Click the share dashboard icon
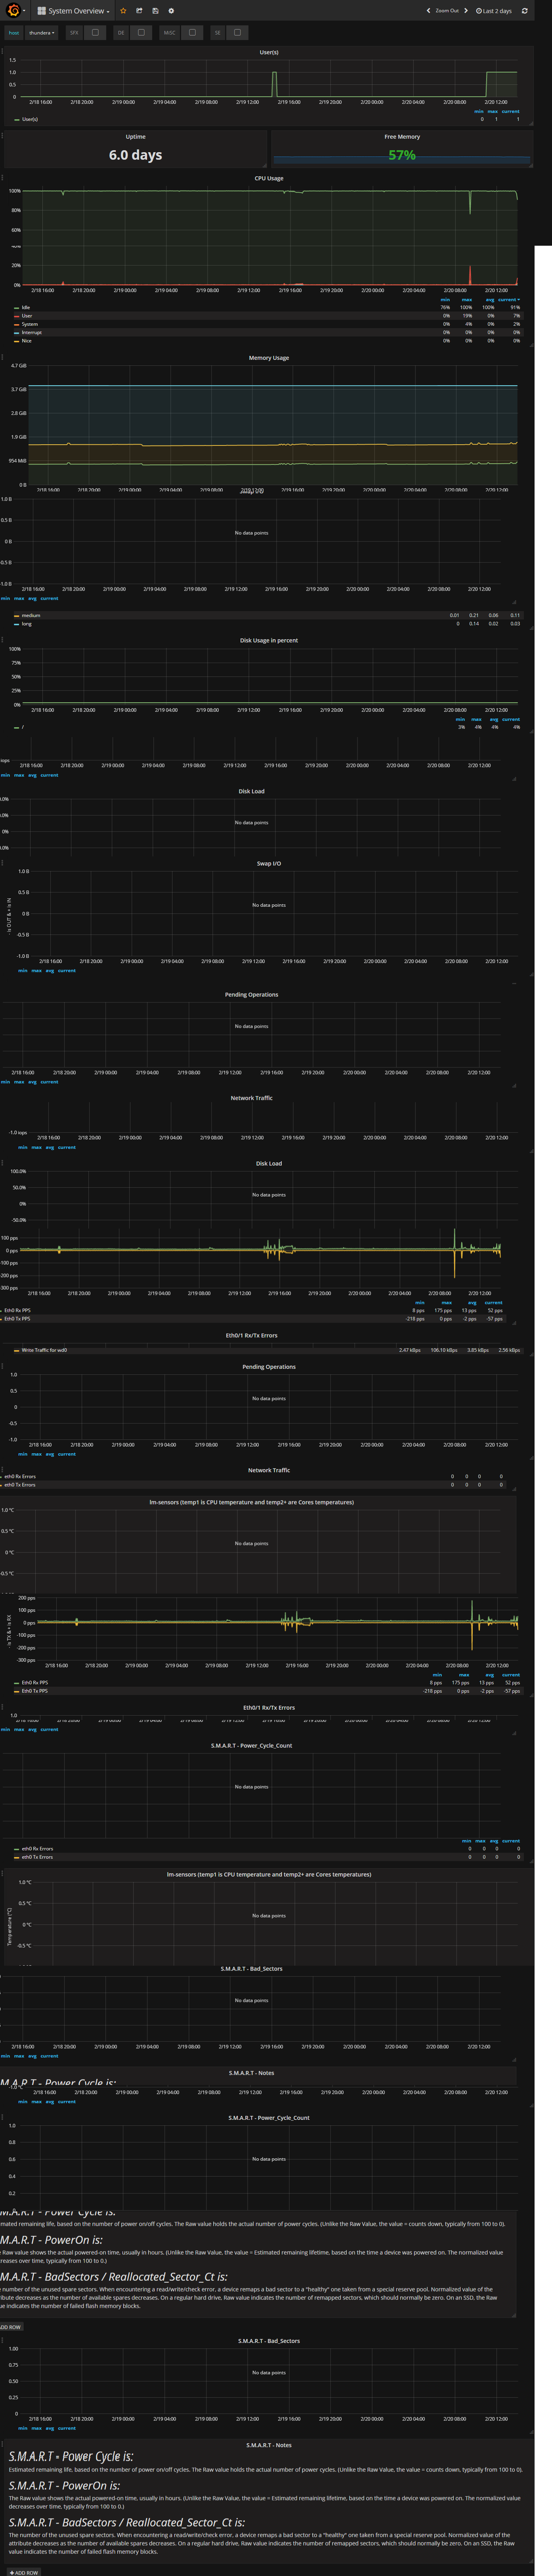Viewport: 552px width, 2576px height. click(139, 11)
